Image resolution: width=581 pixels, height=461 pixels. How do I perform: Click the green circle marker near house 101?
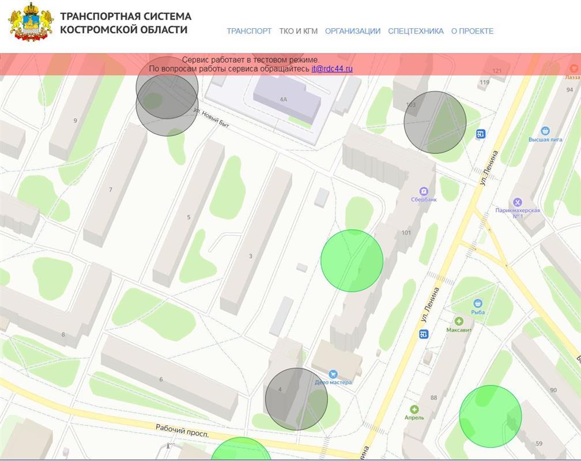click(352, 260)
